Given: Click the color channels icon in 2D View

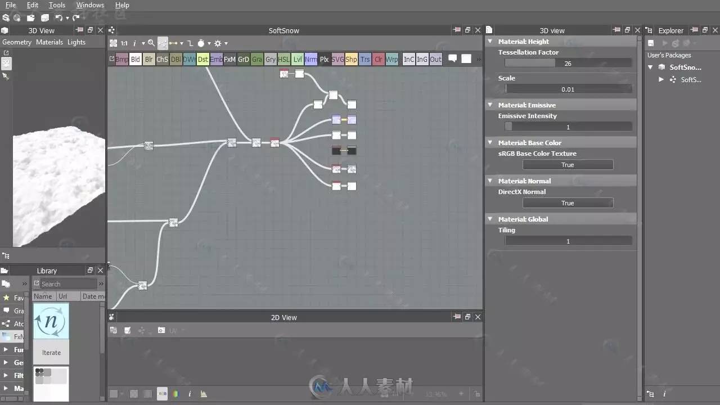Looking at the screenshot, I should click(x=175, y=394).
